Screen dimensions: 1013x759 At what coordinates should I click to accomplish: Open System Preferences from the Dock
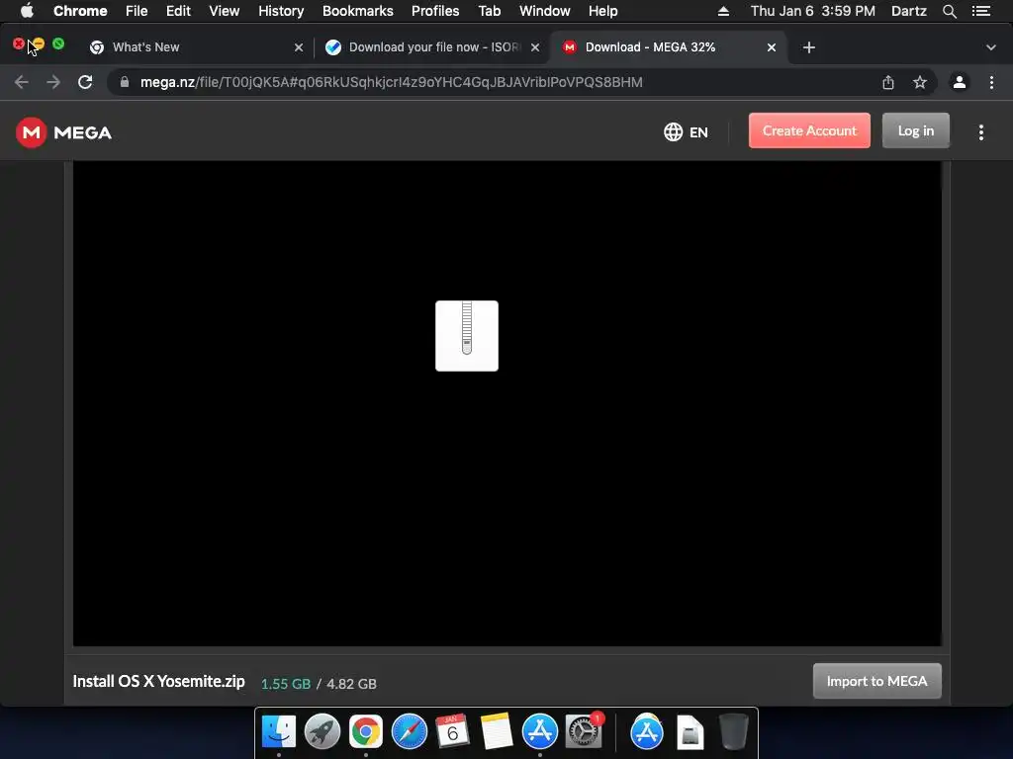coord(584,732)
